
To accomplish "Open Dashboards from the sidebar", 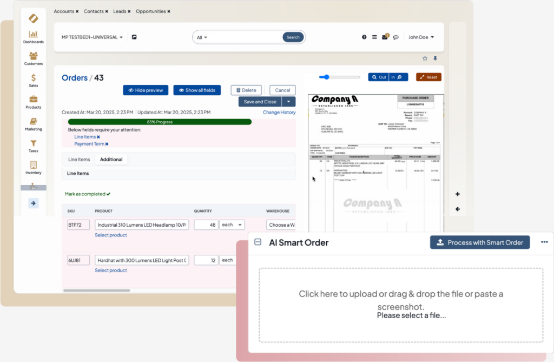I will tap(33, 37).
